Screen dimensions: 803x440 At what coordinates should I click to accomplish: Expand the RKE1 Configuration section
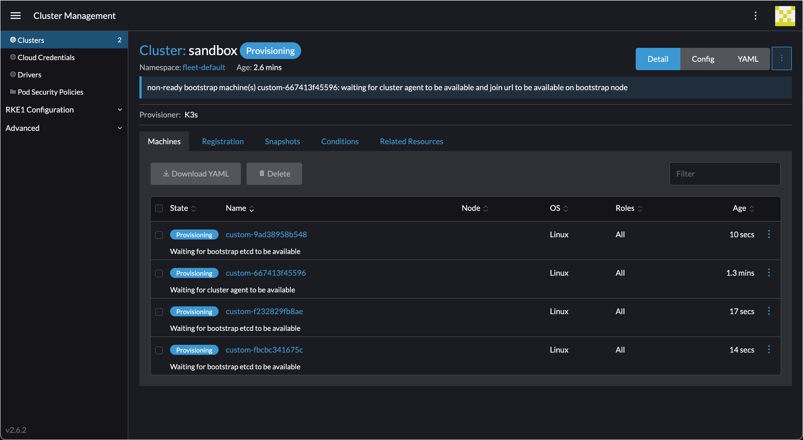[64, 109]
